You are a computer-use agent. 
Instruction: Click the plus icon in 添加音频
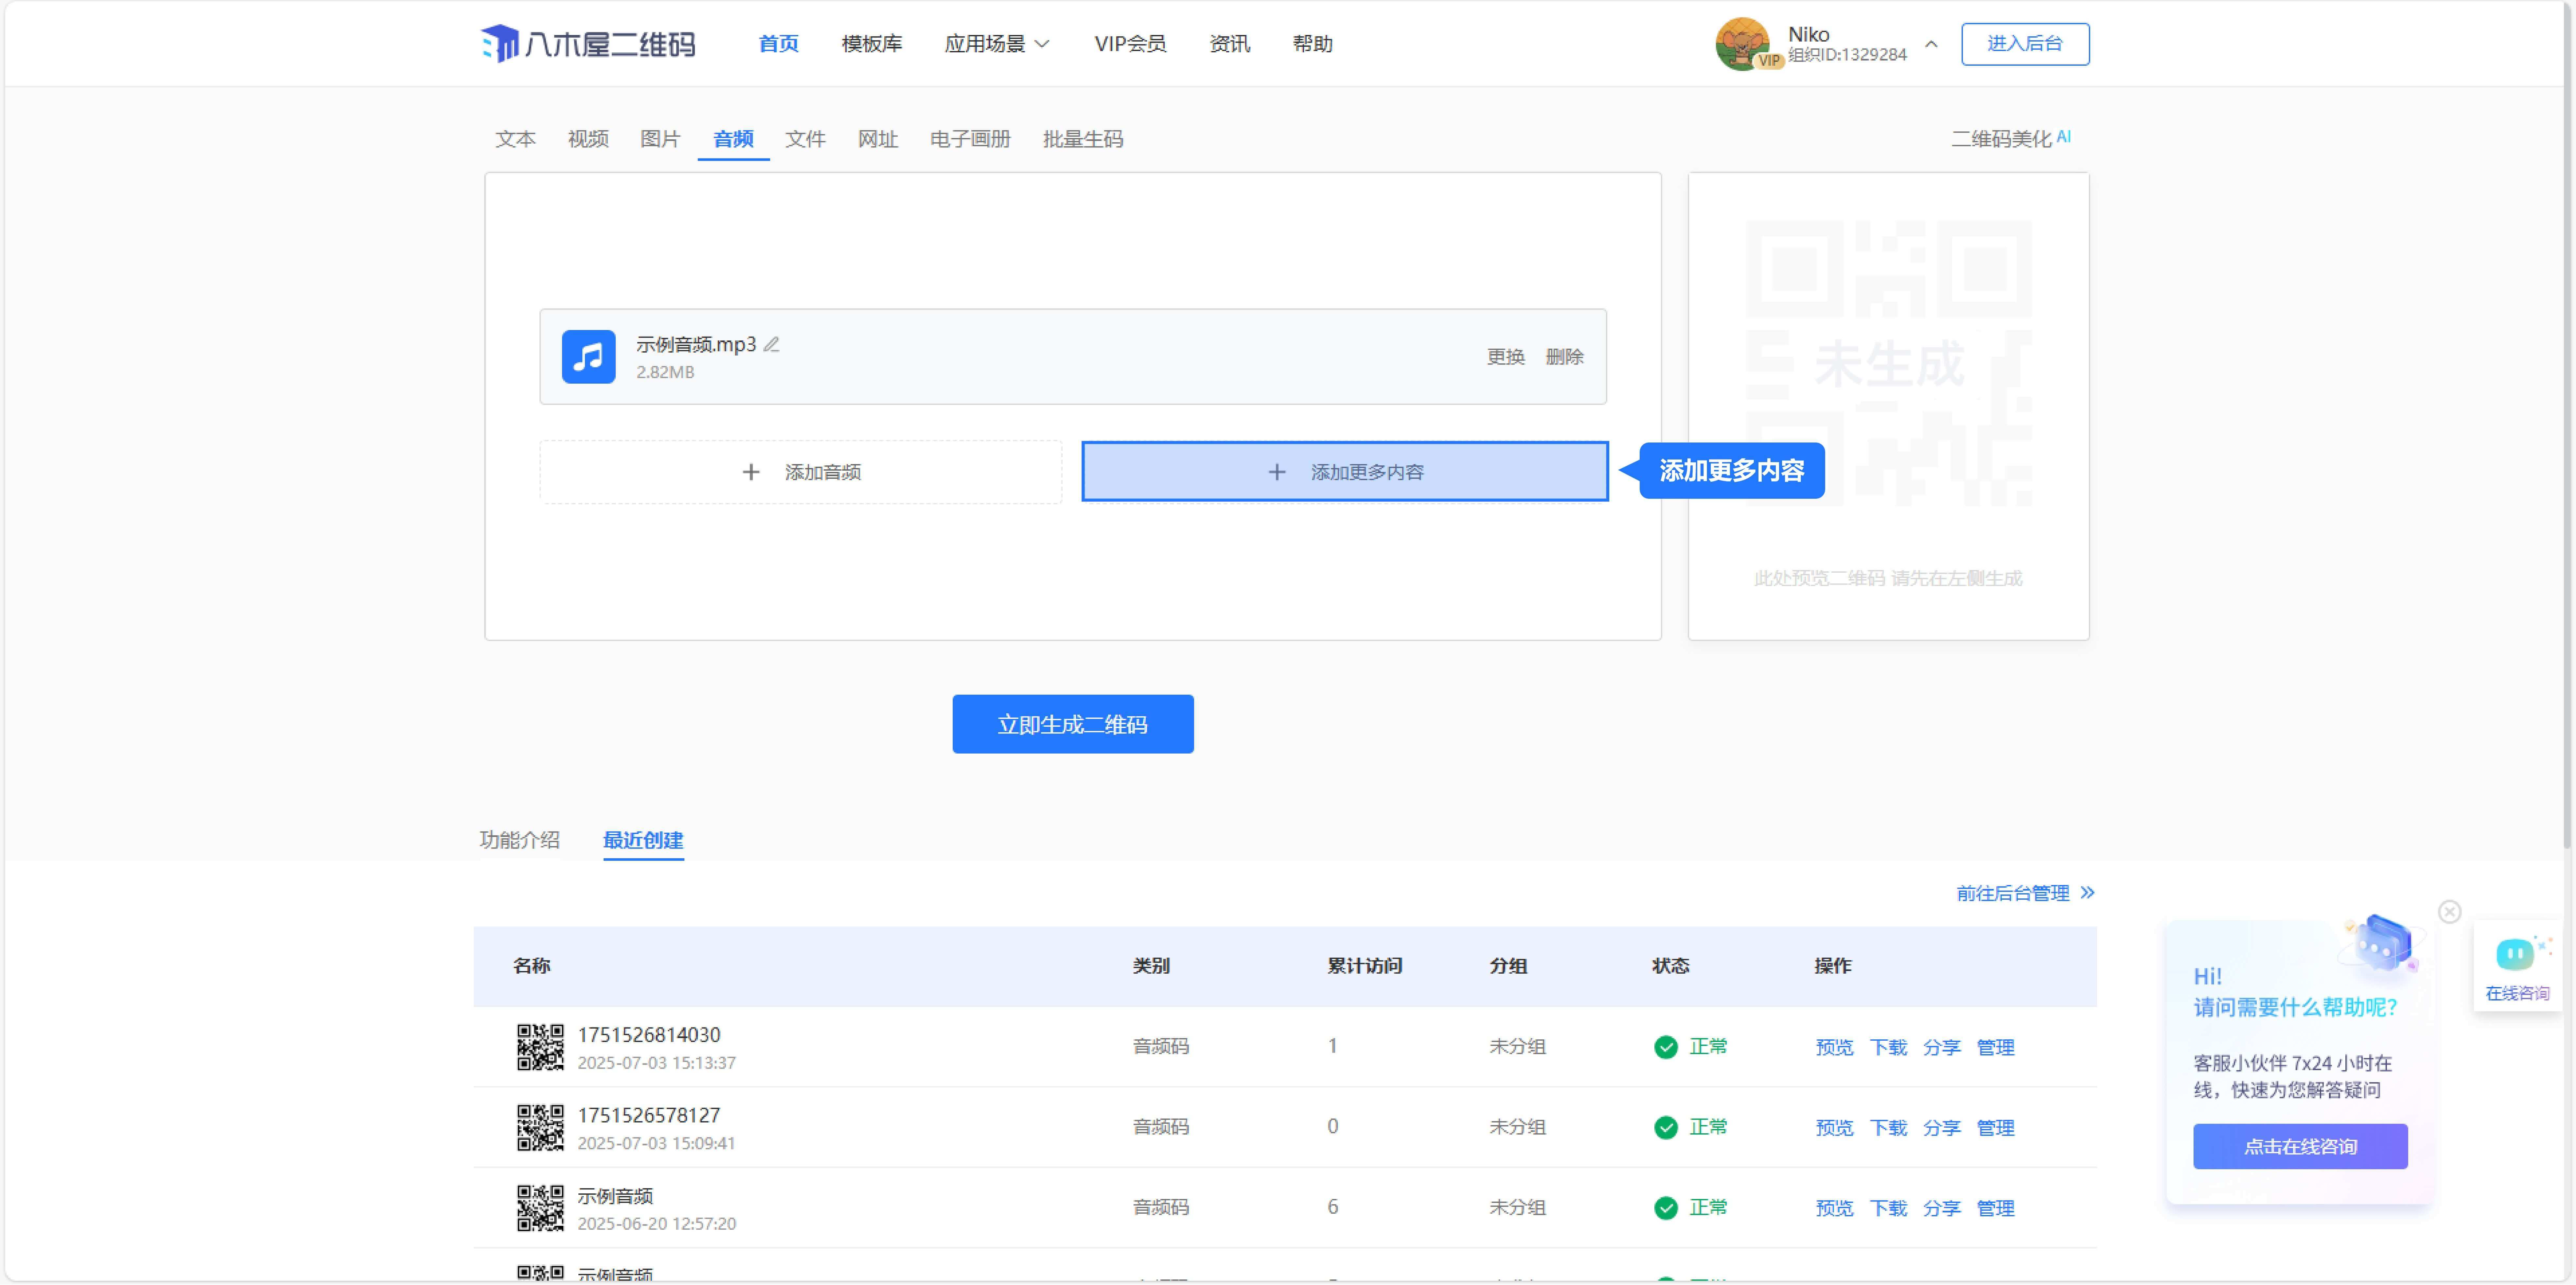point(751,472)
